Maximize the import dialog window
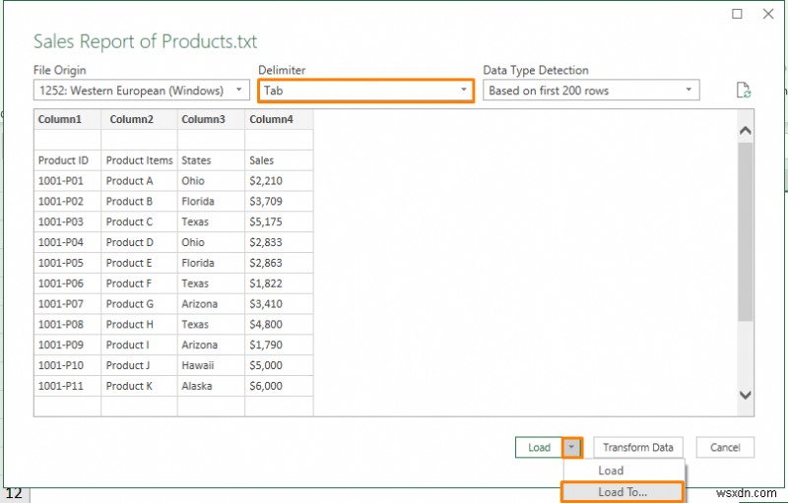Image resolution: width=788 pixels, height=503 pixels. [737, 14]
